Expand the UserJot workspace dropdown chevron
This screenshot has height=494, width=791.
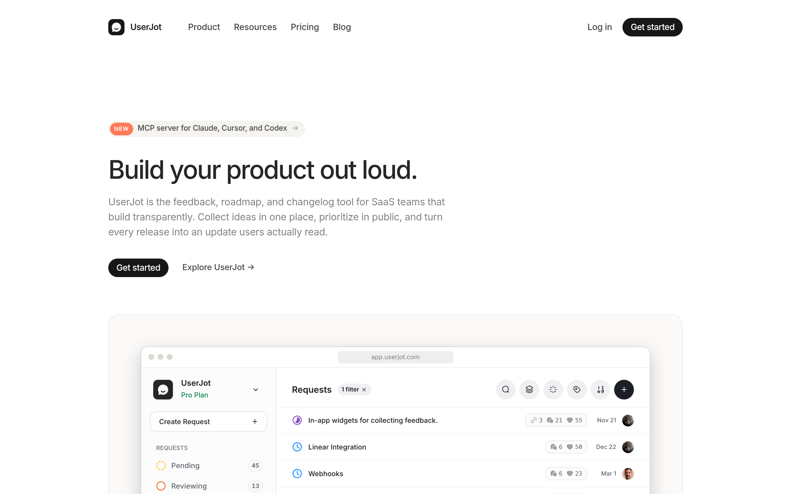[256, 390]
